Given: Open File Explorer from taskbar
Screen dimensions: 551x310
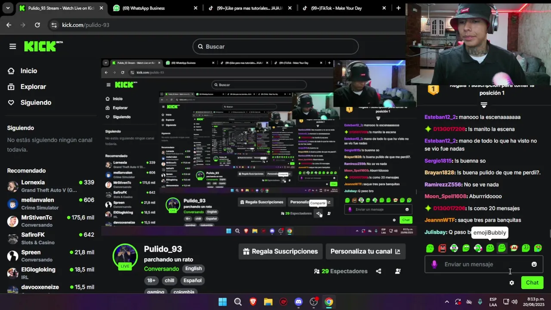Looking at the screenshot, I should (268, 302).
